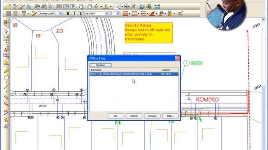The height and width of the screenshot is (150, 268).
Task: Select the paperclip attachment tool
Action: [6, 97]
